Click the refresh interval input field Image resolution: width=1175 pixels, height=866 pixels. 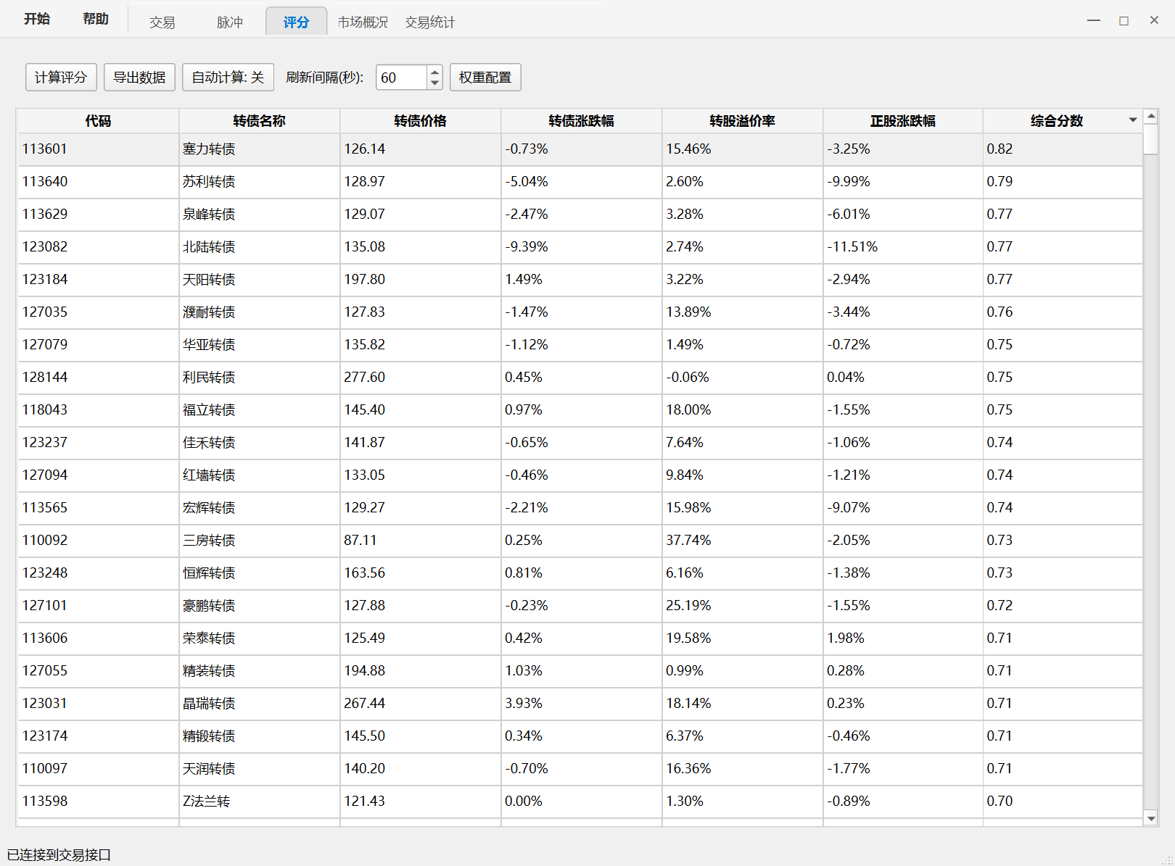click(x=401, y=78)
